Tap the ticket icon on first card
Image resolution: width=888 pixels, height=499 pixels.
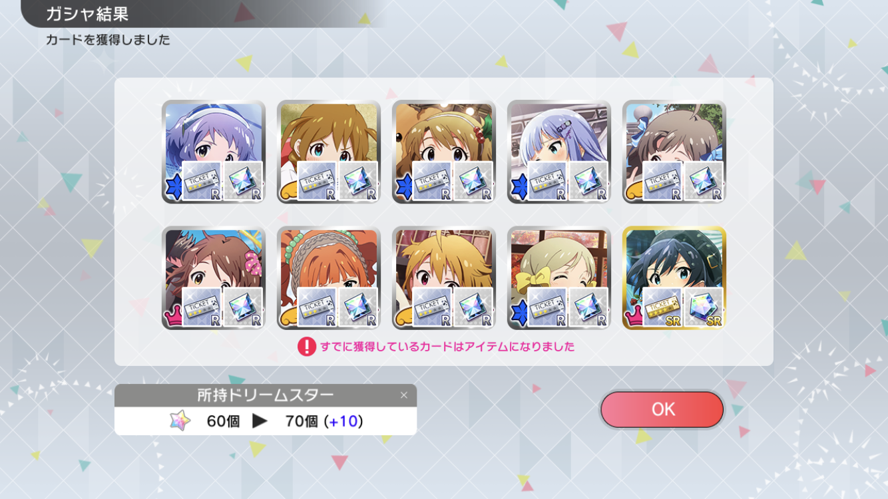coord(202,181)
